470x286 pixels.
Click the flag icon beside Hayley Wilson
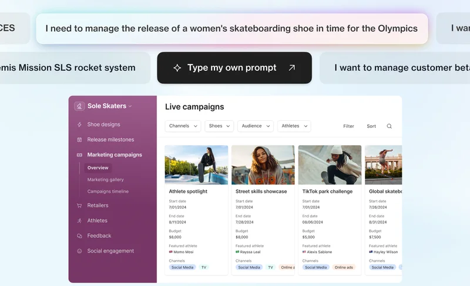tap(371, 252)
